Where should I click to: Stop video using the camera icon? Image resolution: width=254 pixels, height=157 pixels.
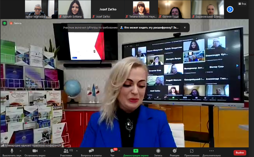[x=35, y=151]
